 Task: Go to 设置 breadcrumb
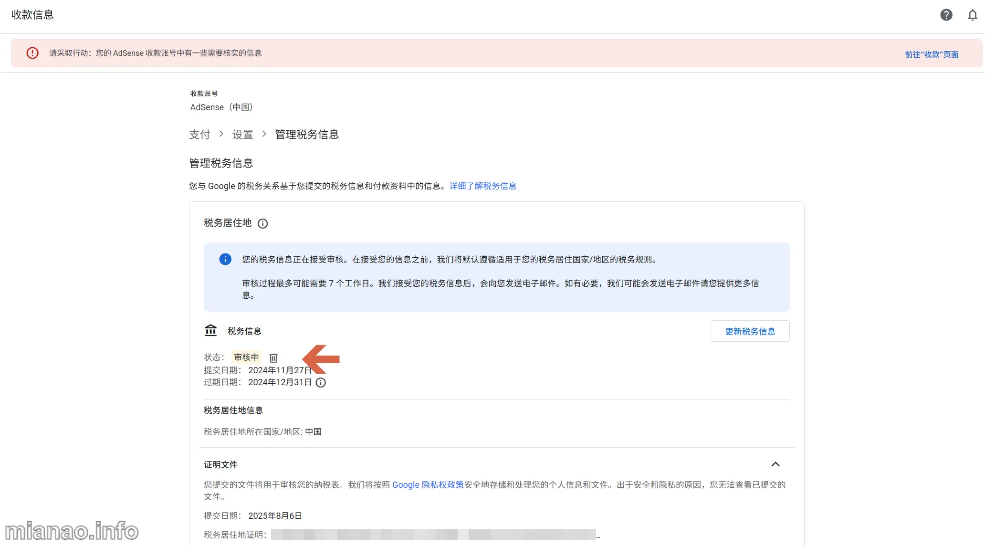tap(242, 135)
